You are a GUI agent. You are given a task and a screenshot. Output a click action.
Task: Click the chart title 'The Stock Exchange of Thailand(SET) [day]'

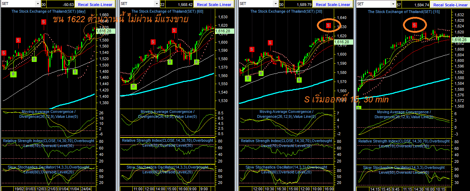(x=48, y=11)
